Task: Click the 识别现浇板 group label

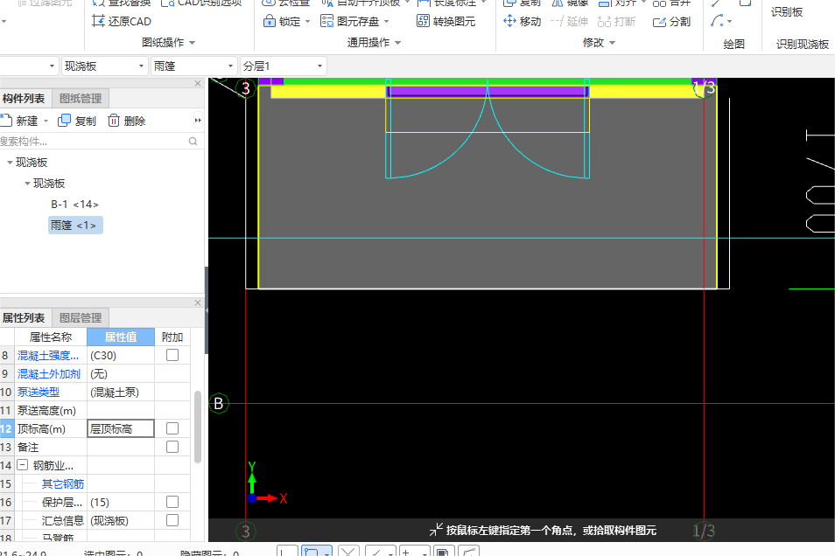Action: point(802,45)
